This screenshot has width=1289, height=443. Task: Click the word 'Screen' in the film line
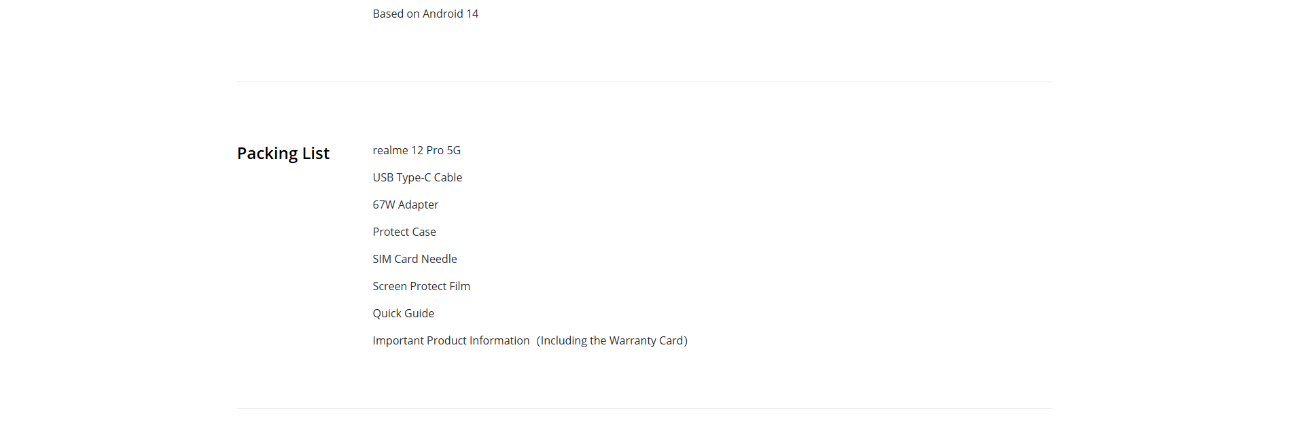click(389, 286)
